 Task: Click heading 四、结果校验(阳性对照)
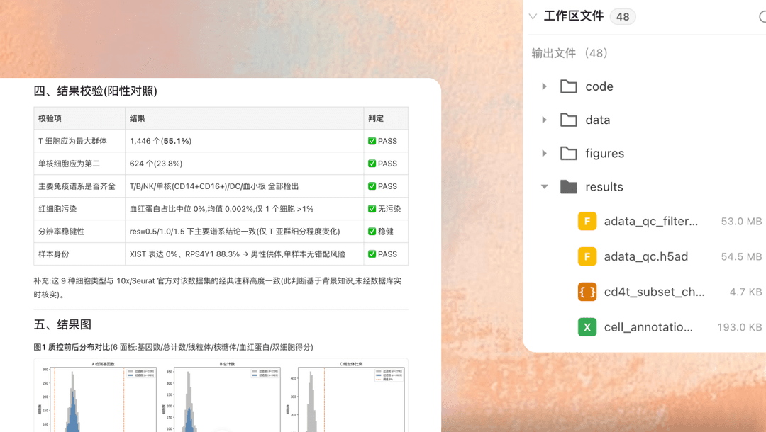pyautogui.click(x=95, y=91)
